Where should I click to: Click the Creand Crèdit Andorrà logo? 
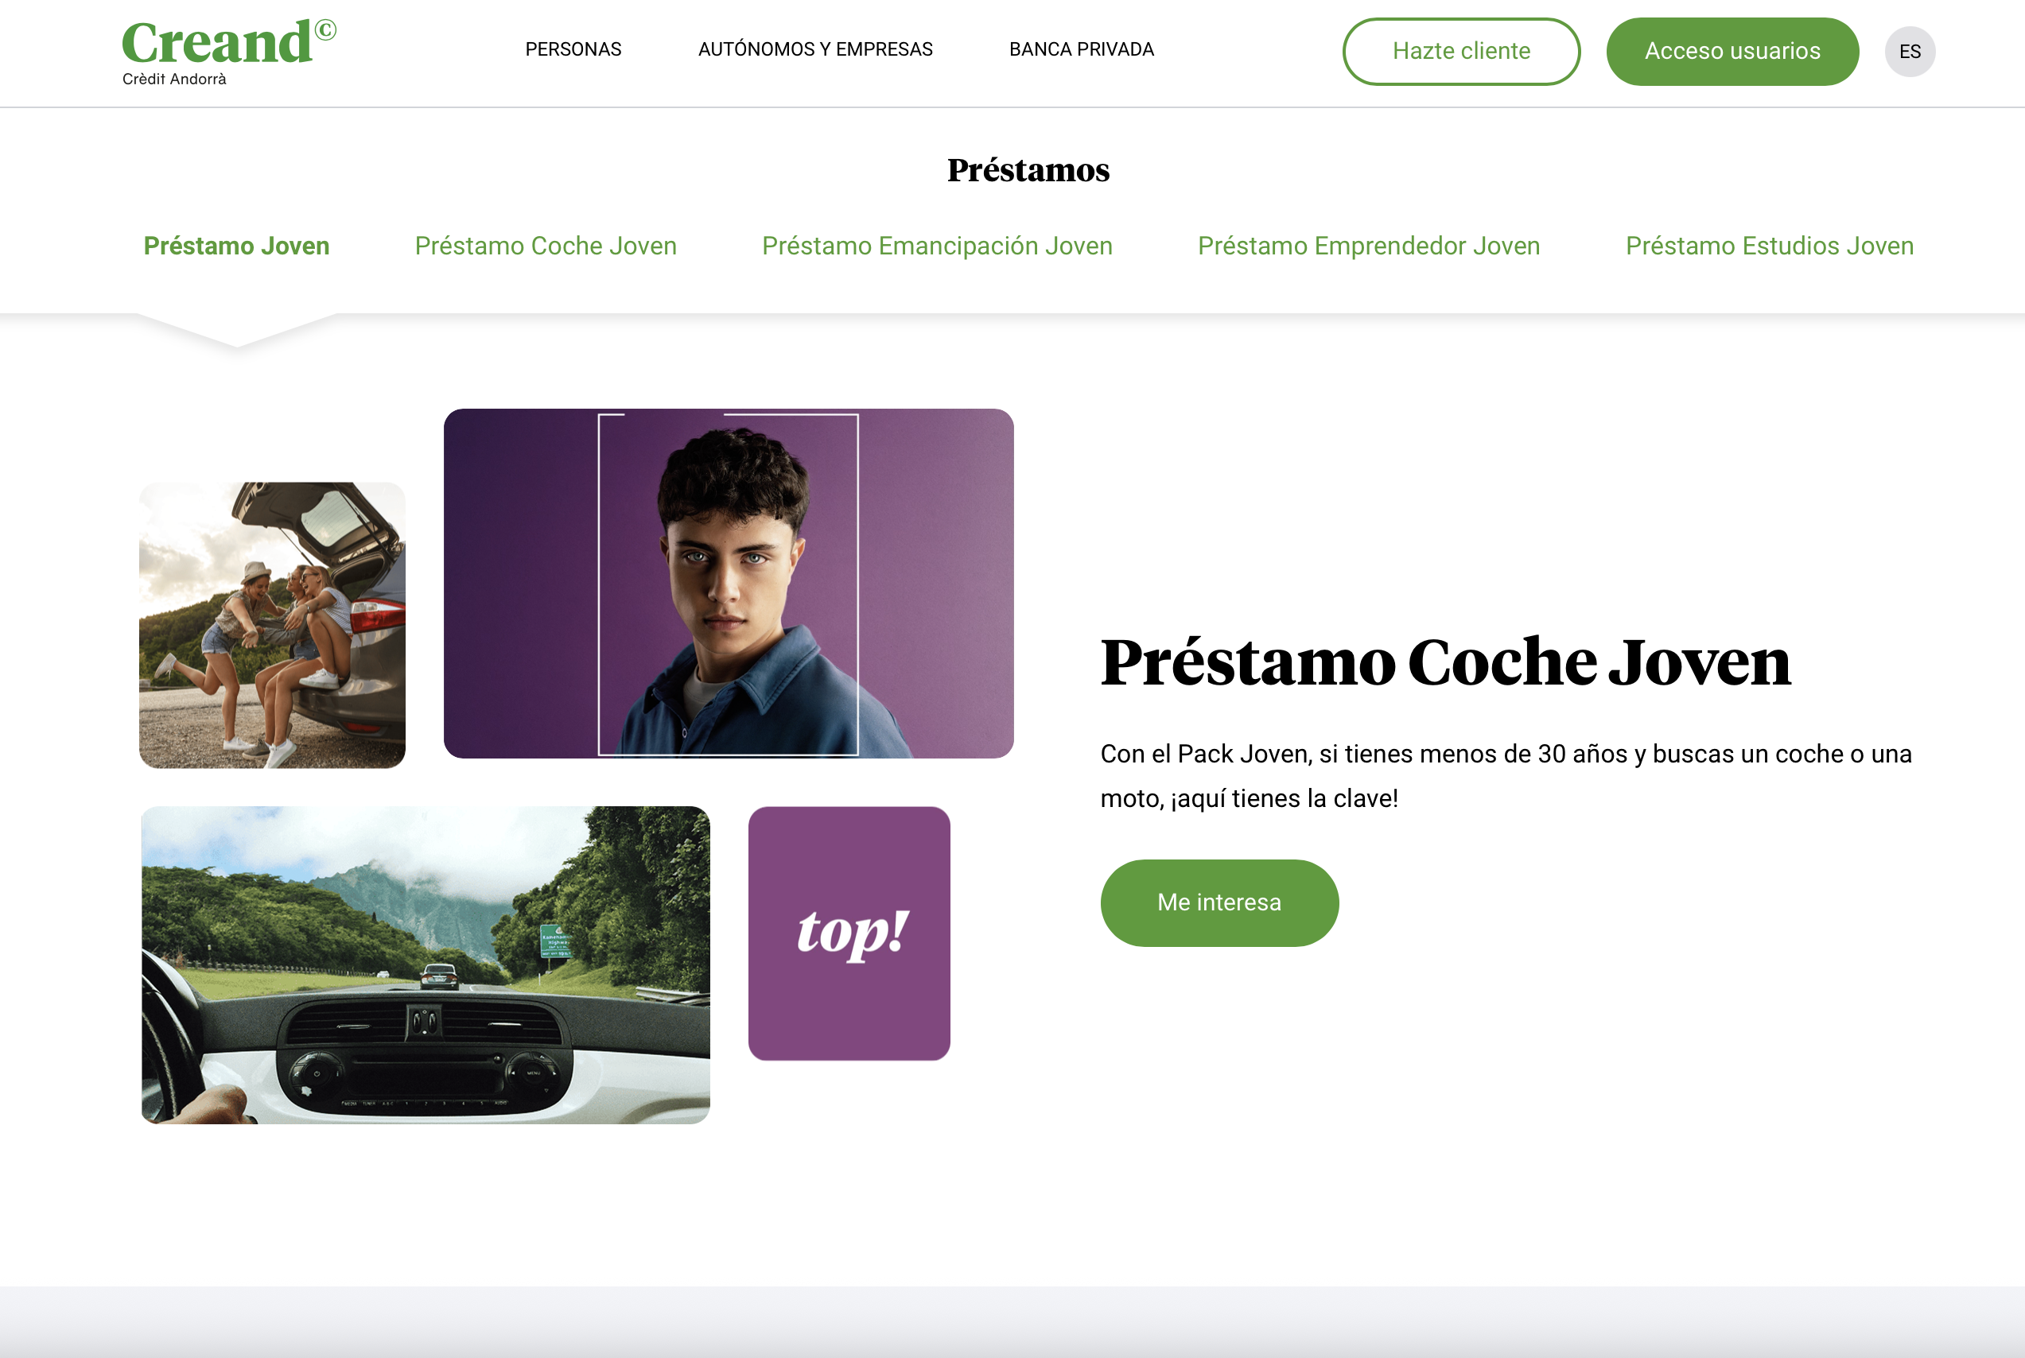[227, 52]
